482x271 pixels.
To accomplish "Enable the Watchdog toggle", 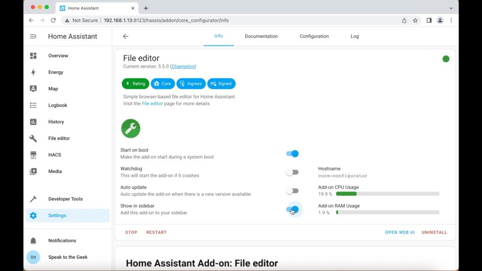I will coord(292,172).
